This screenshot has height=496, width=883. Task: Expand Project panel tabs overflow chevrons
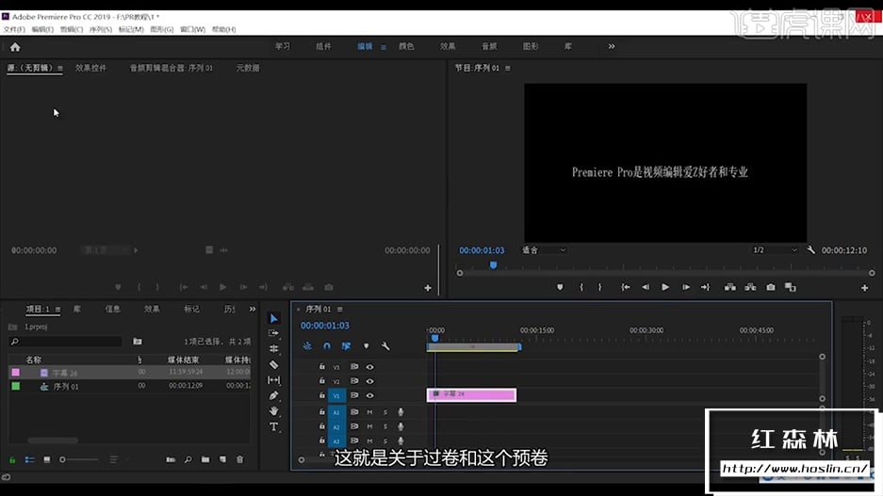point(253,309)
